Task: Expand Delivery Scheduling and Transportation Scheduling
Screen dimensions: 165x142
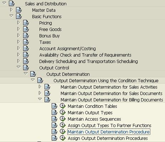Action: [x=19, y=61]
